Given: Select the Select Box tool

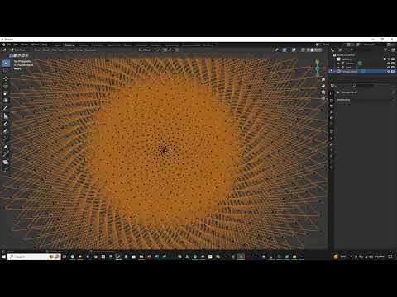Looking at the screenshot, I should [6, 64].
